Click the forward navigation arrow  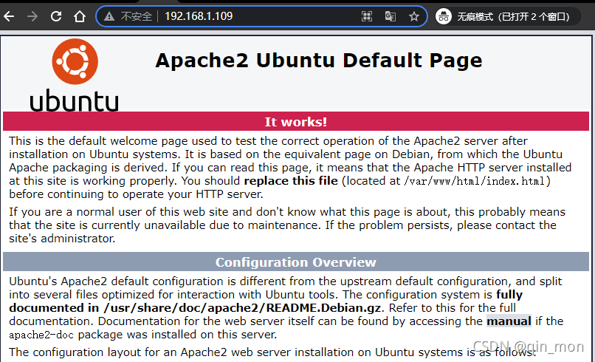[x=32, y=16]
